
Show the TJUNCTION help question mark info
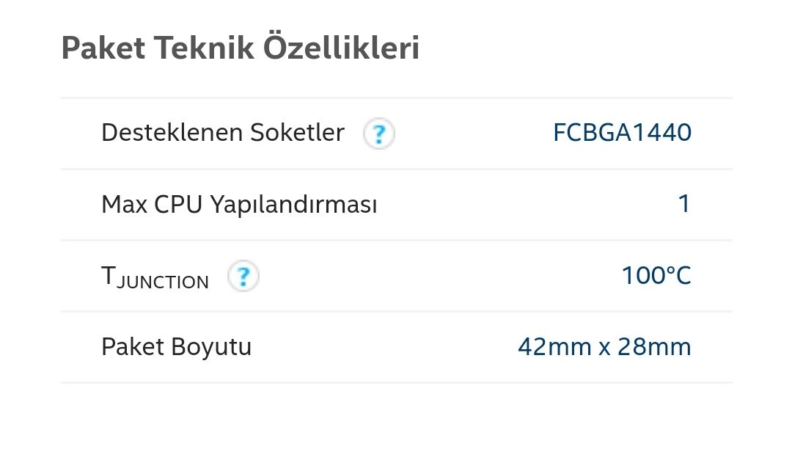pyautogui.click(x=243, y=277)
